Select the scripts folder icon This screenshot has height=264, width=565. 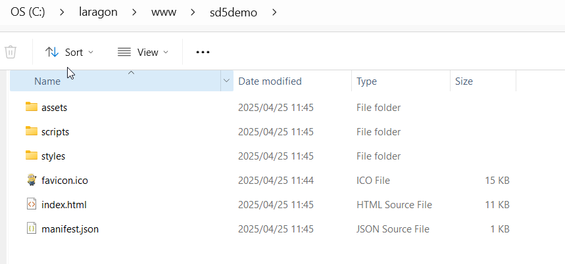32,131
